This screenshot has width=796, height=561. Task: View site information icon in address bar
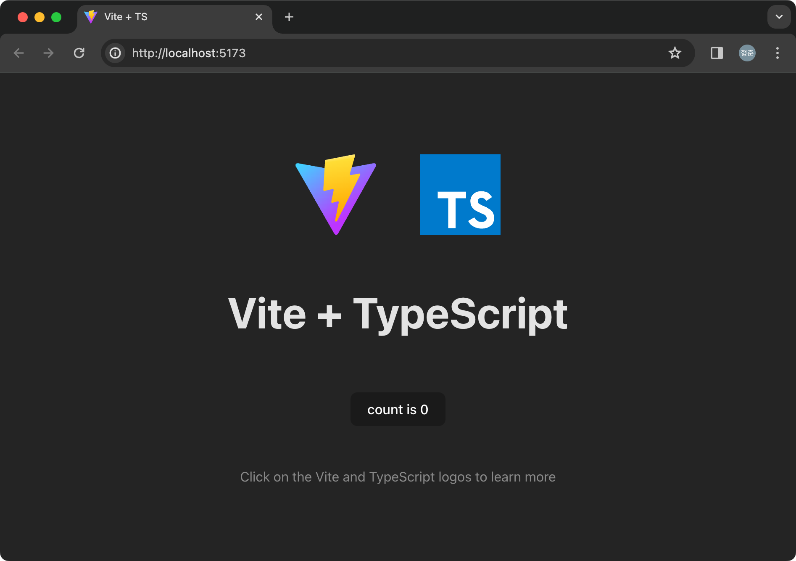coord(115,53)
